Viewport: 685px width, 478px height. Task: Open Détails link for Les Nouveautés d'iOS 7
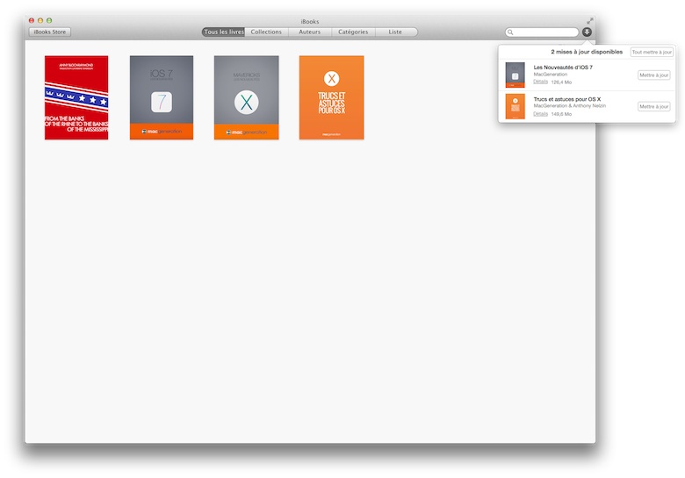pyautogui.click(x=540, y=82)
